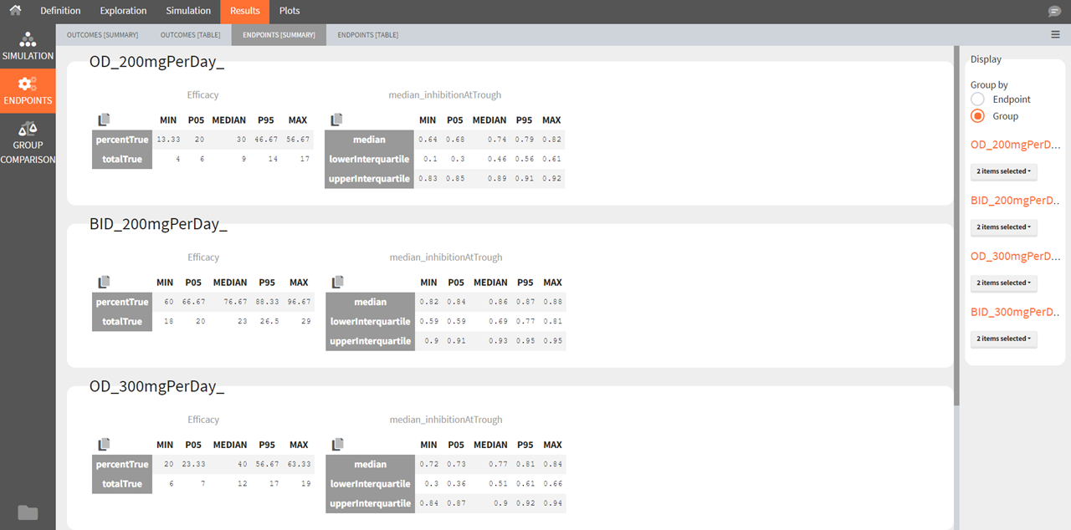Copy the OD_200mgPerDay Efficacy table
The width and height of the screenshot is (1071, 530).
point(104,120)
